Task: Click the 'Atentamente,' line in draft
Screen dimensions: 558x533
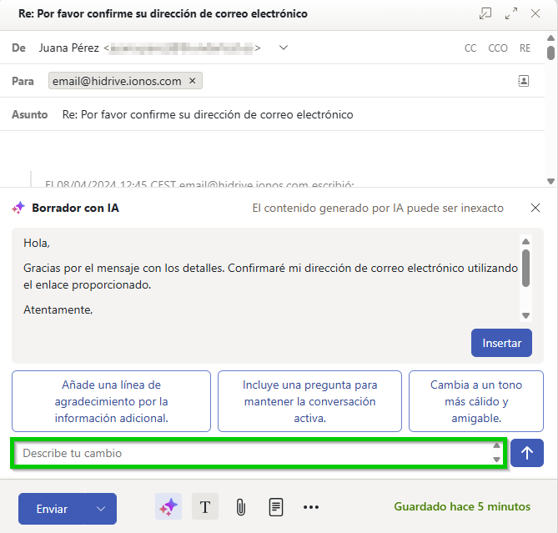Action: [x=58, y=310]
